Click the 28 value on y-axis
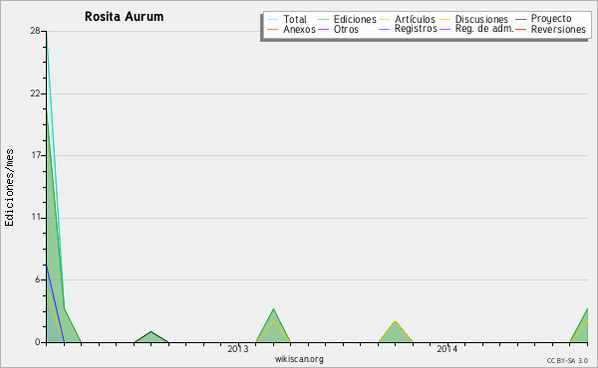Screen dimensions: 598x368 (35, 31)
